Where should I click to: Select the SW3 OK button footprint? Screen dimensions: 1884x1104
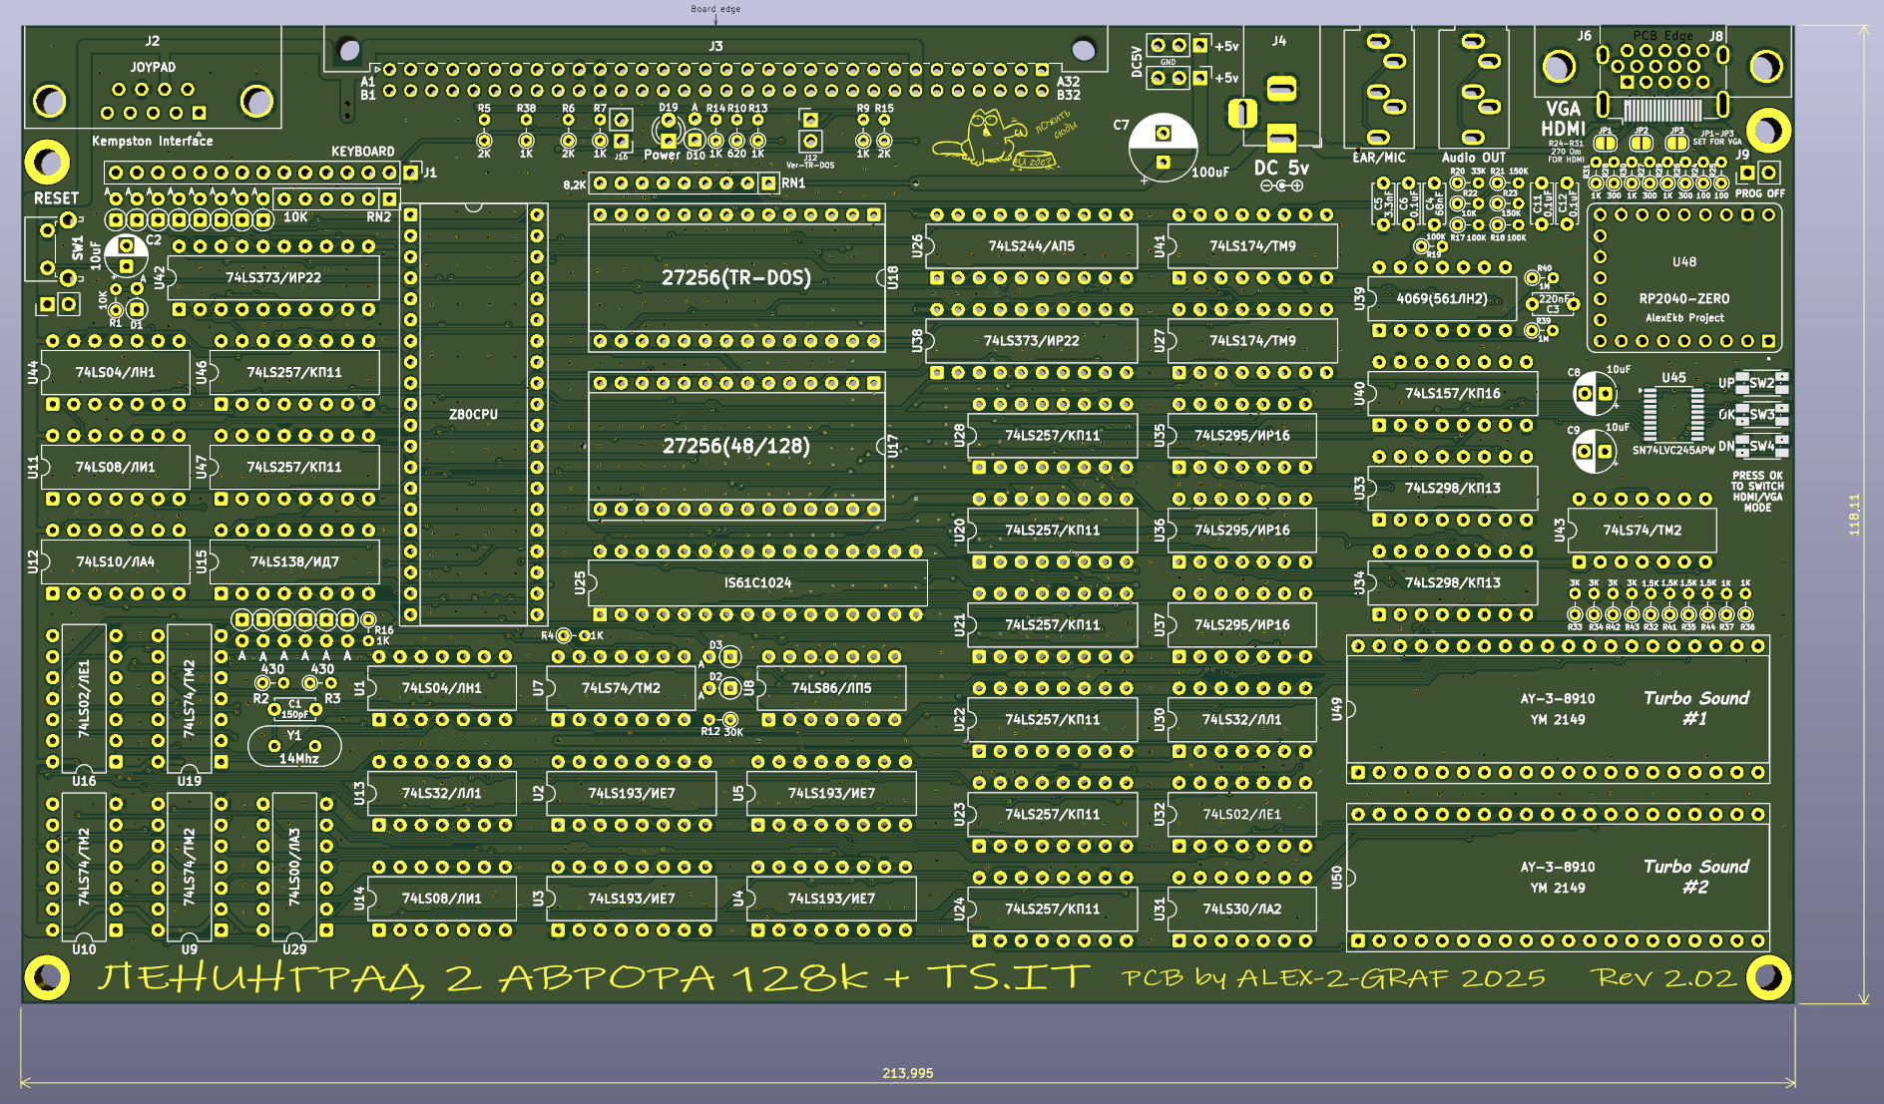click(x=1761, y=414)
